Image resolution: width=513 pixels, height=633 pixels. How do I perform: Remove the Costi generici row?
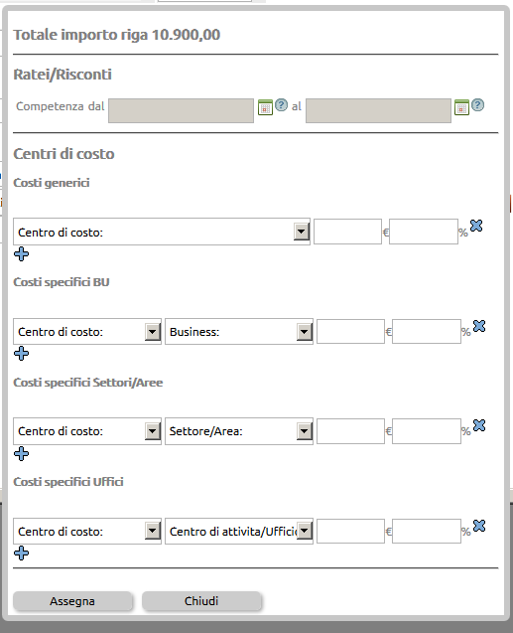(476, 226)
